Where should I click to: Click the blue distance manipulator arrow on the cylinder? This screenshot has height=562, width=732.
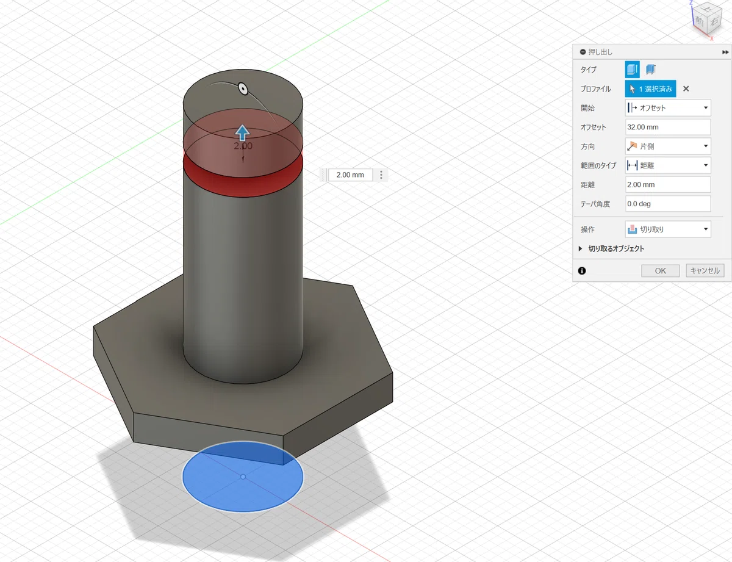pos(243,133)
